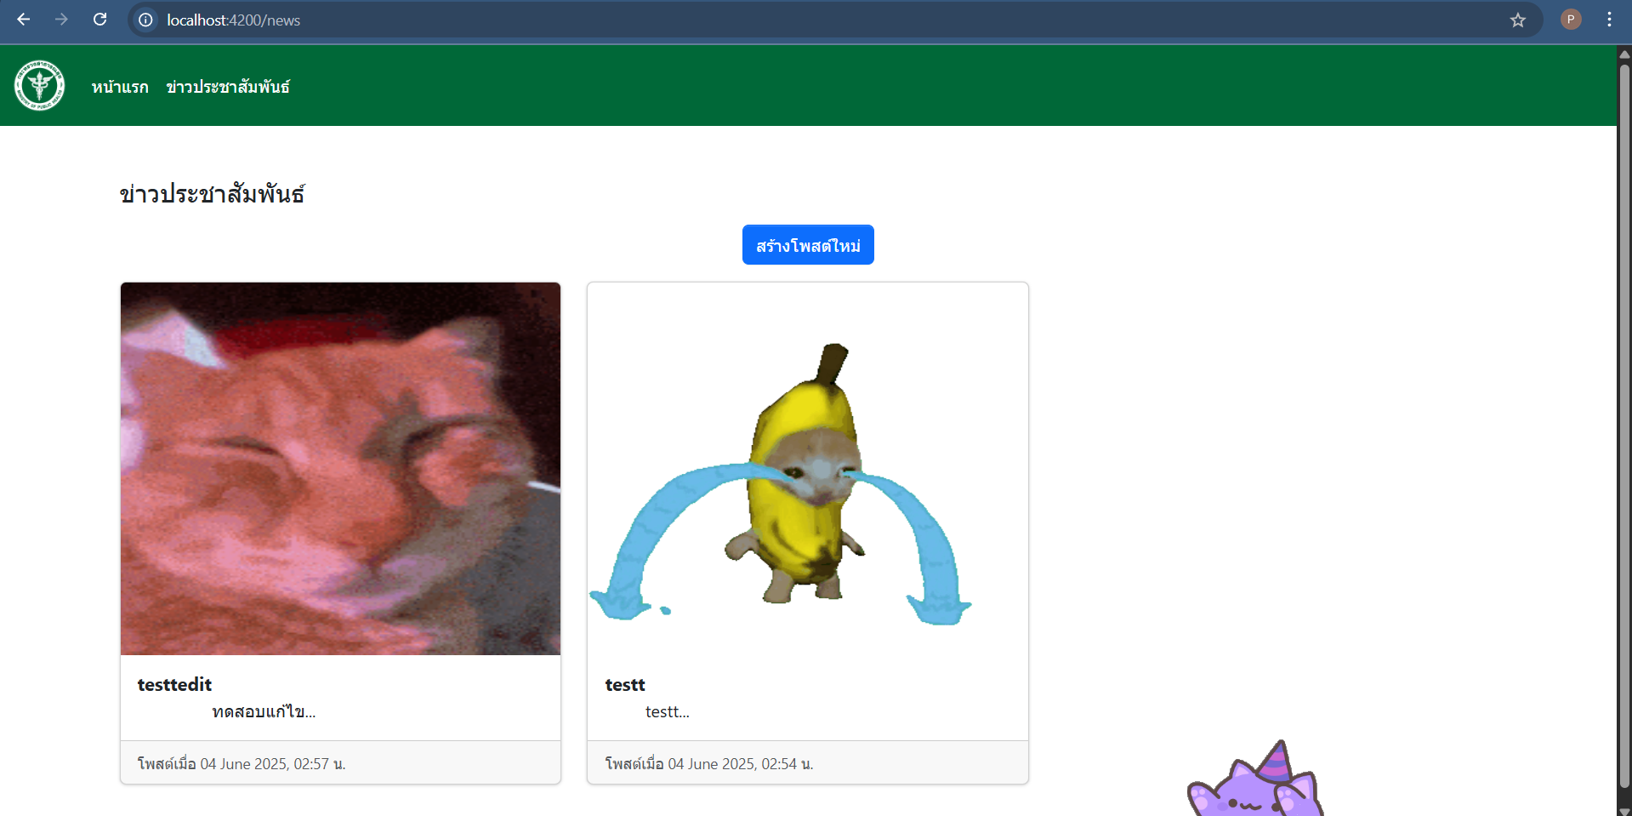Open the หน้าแรก navigation link
Screen dimensions: 1632x816
[x=120, y=87]
